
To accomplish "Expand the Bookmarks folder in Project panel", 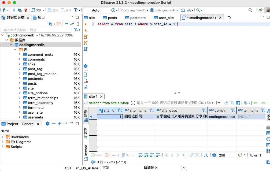I will pyautogui.click(x=3, y=137).
